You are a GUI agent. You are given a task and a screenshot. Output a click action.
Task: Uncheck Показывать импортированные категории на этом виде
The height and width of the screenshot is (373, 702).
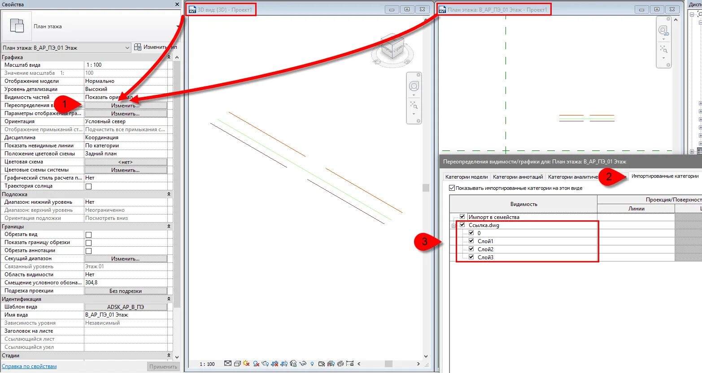click(x=452, y=188)
